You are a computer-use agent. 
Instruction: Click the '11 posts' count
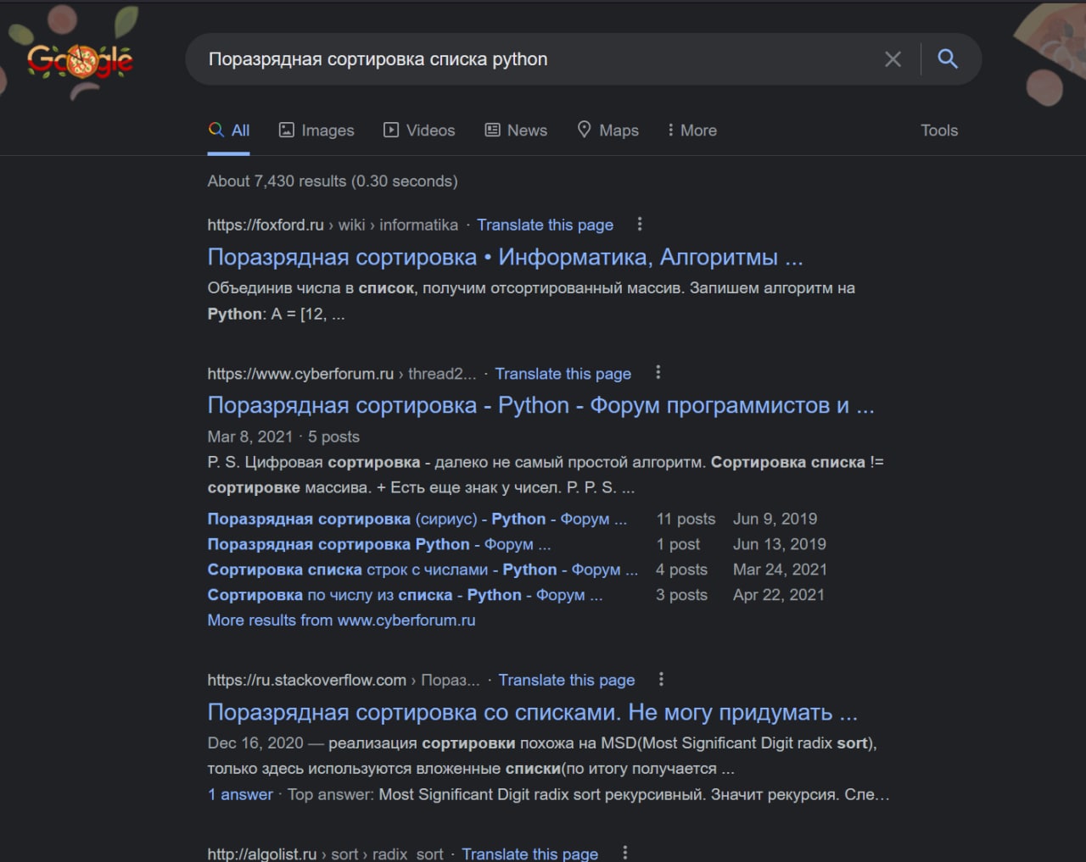(x=686, y=519)
